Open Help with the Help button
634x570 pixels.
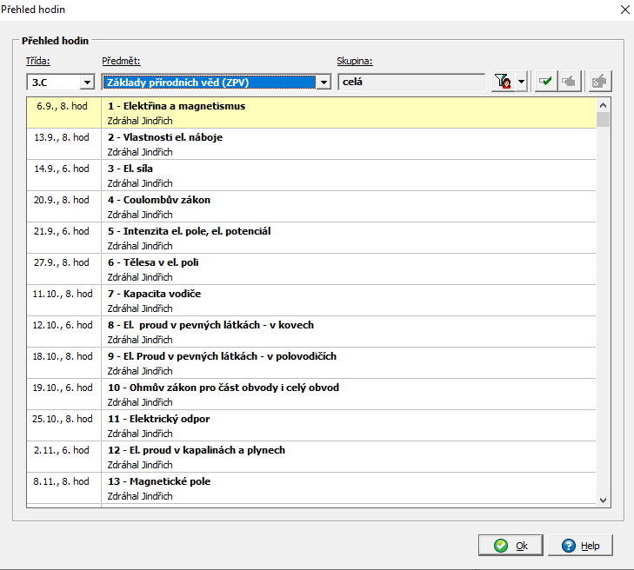(x=581, y=546)
